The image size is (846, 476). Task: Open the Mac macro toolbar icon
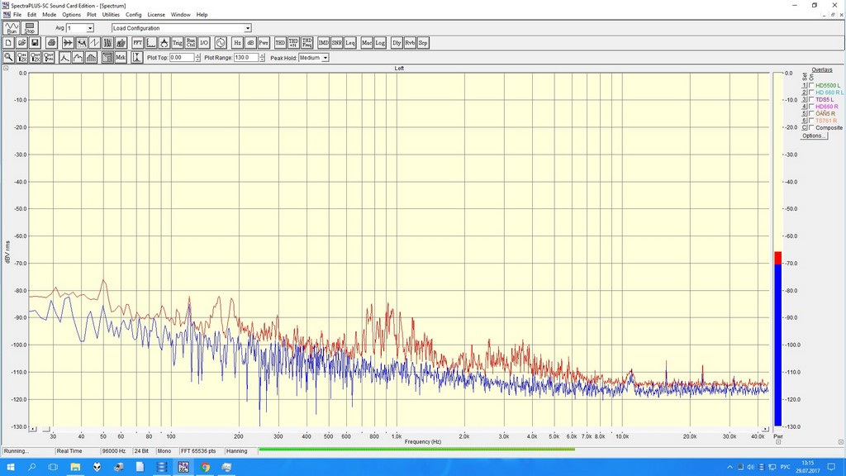pos(367,43)
